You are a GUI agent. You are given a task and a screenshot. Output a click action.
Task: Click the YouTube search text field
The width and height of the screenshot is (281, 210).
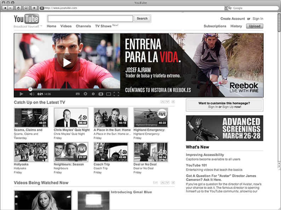tap(90, 19)
